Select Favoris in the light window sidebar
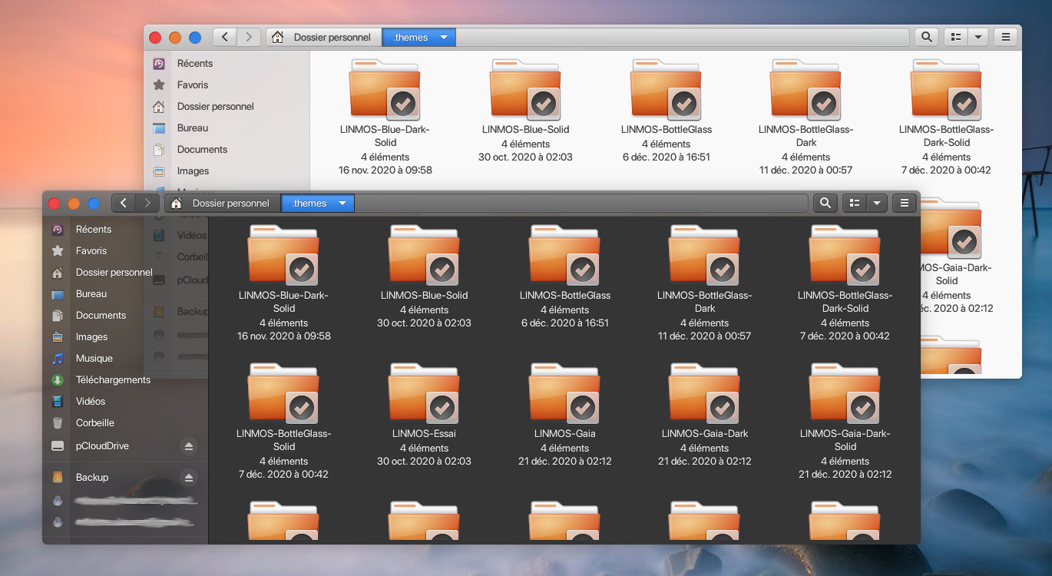This screenshot has height=576, width=1052. point(227,85)
